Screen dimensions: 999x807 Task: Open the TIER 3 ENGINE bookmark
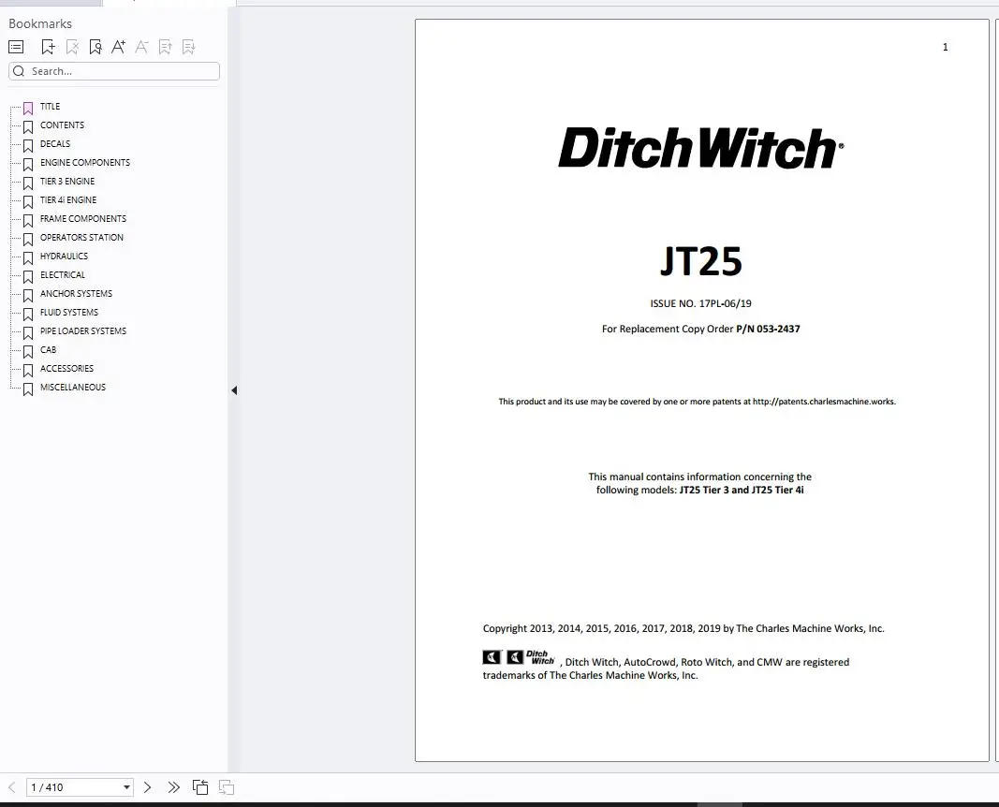tap(67, 181)
